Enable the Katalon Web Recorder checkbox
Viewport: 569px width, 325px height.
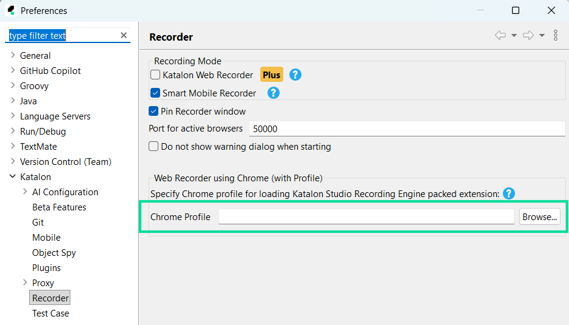[155, 75]
